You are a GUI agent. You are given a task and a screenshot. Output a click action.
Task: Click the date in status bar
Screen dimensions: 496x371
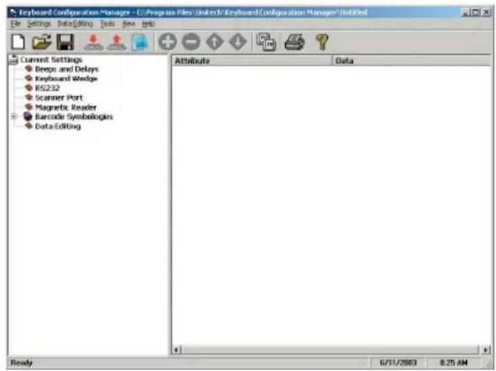(398, 362)
